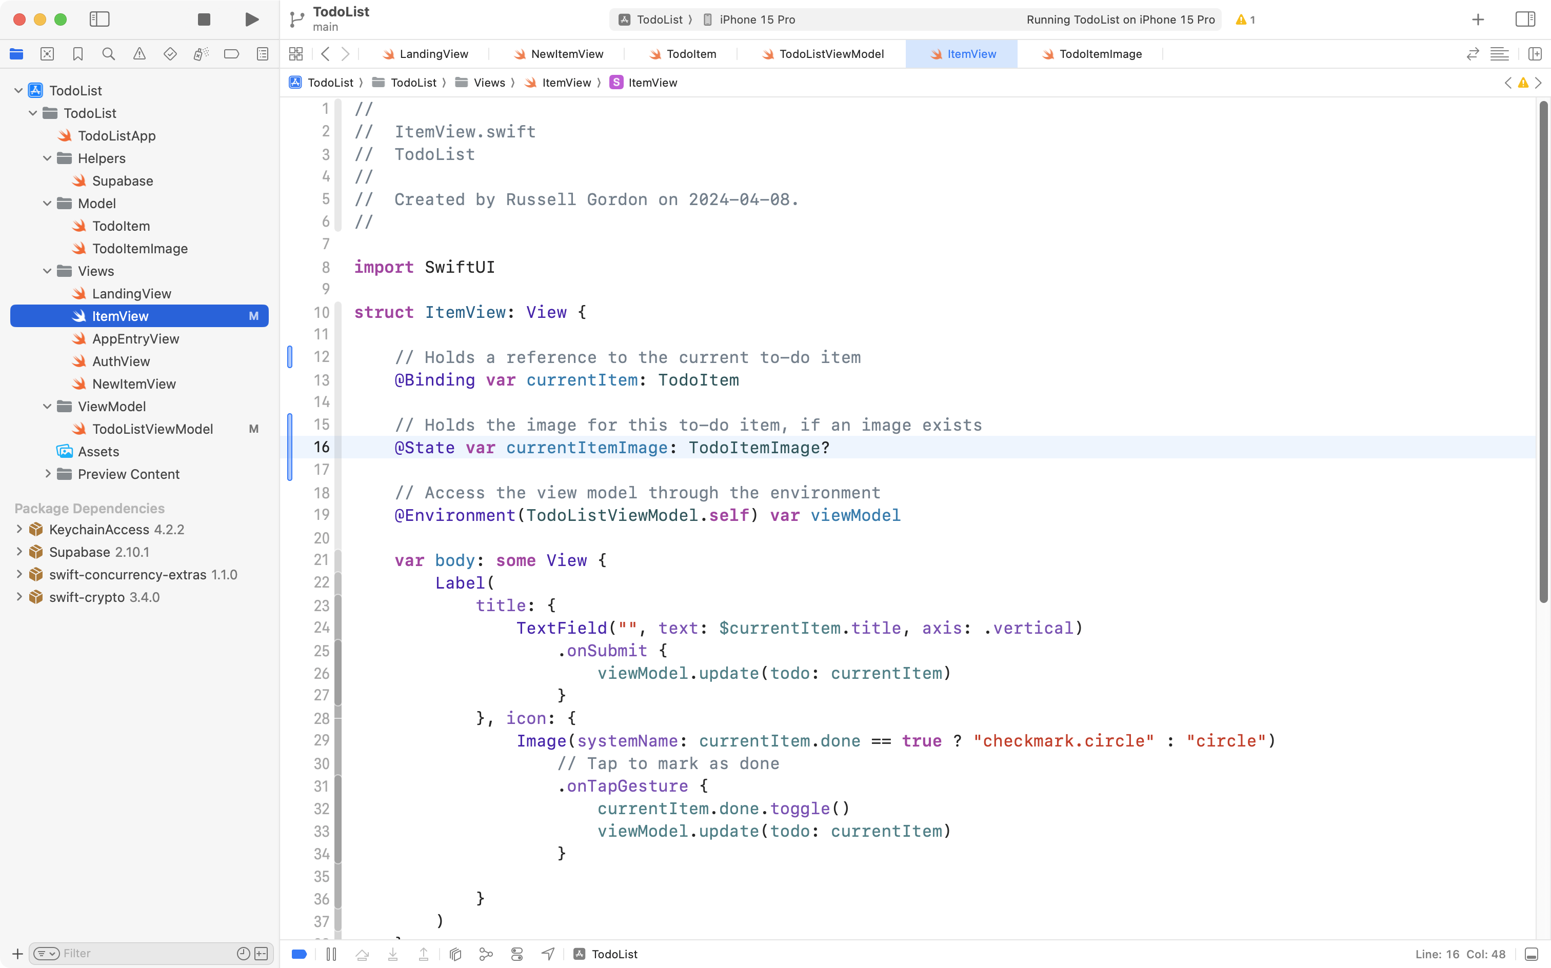Open the Bookmark navigator
The image size is (1551, 968).
point(78,54)
